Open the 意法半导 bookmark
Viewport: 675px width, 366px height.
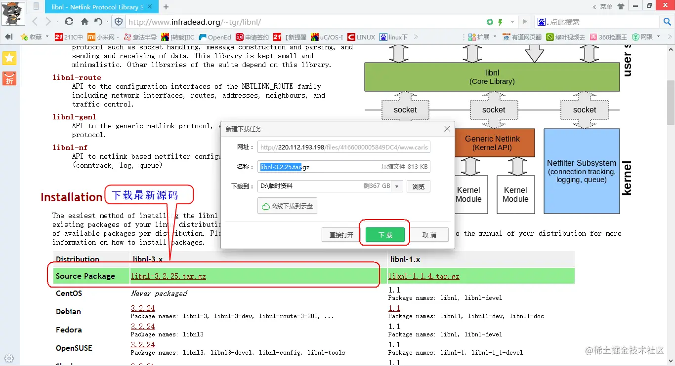[140, 37]
